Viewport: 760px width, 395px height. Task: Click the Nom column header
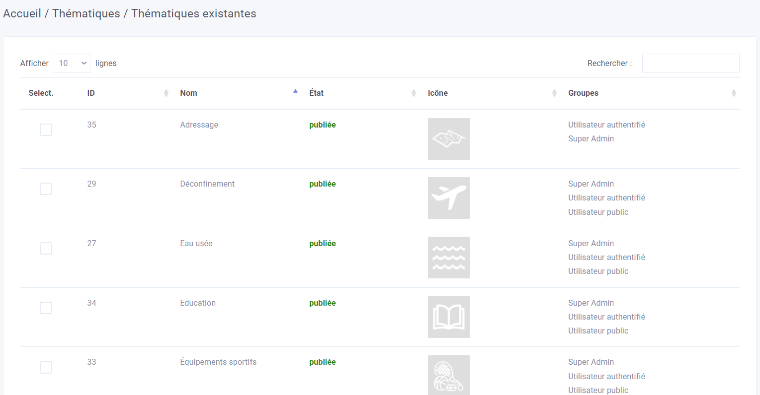click(x=188, y=93)
